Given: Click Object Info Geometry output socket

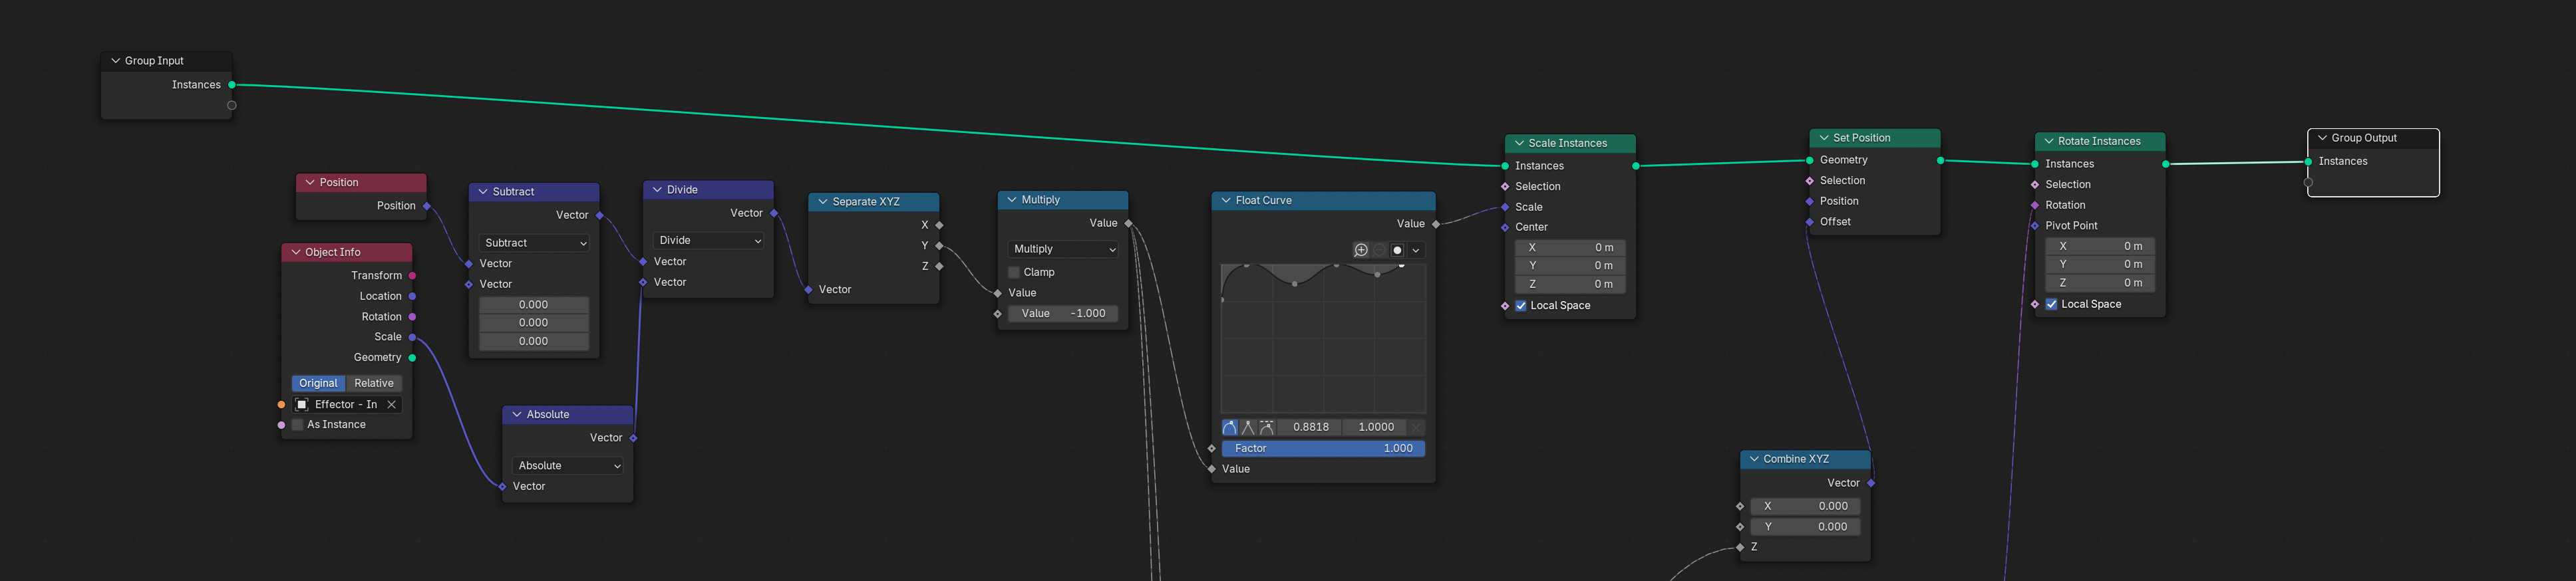Looking at the screenshot, I should [x=412, y=358].
